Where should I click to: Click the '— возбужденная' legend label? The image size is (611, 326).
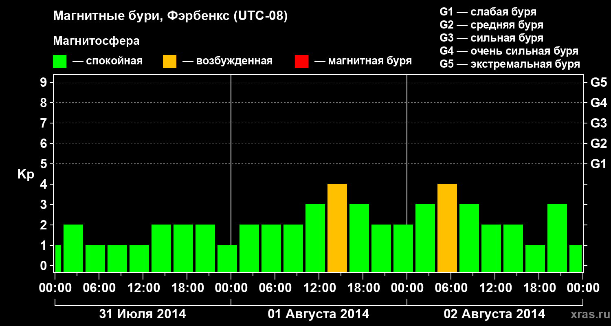pyautogui.click(x=227, y=61)
